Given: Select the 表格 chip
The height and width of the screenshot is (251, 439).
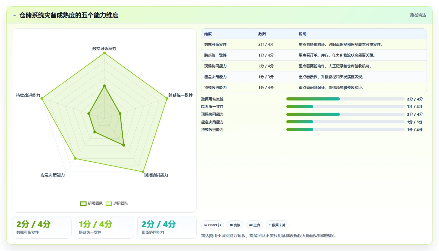Looking at the screenshot, I should pos(235,225).
